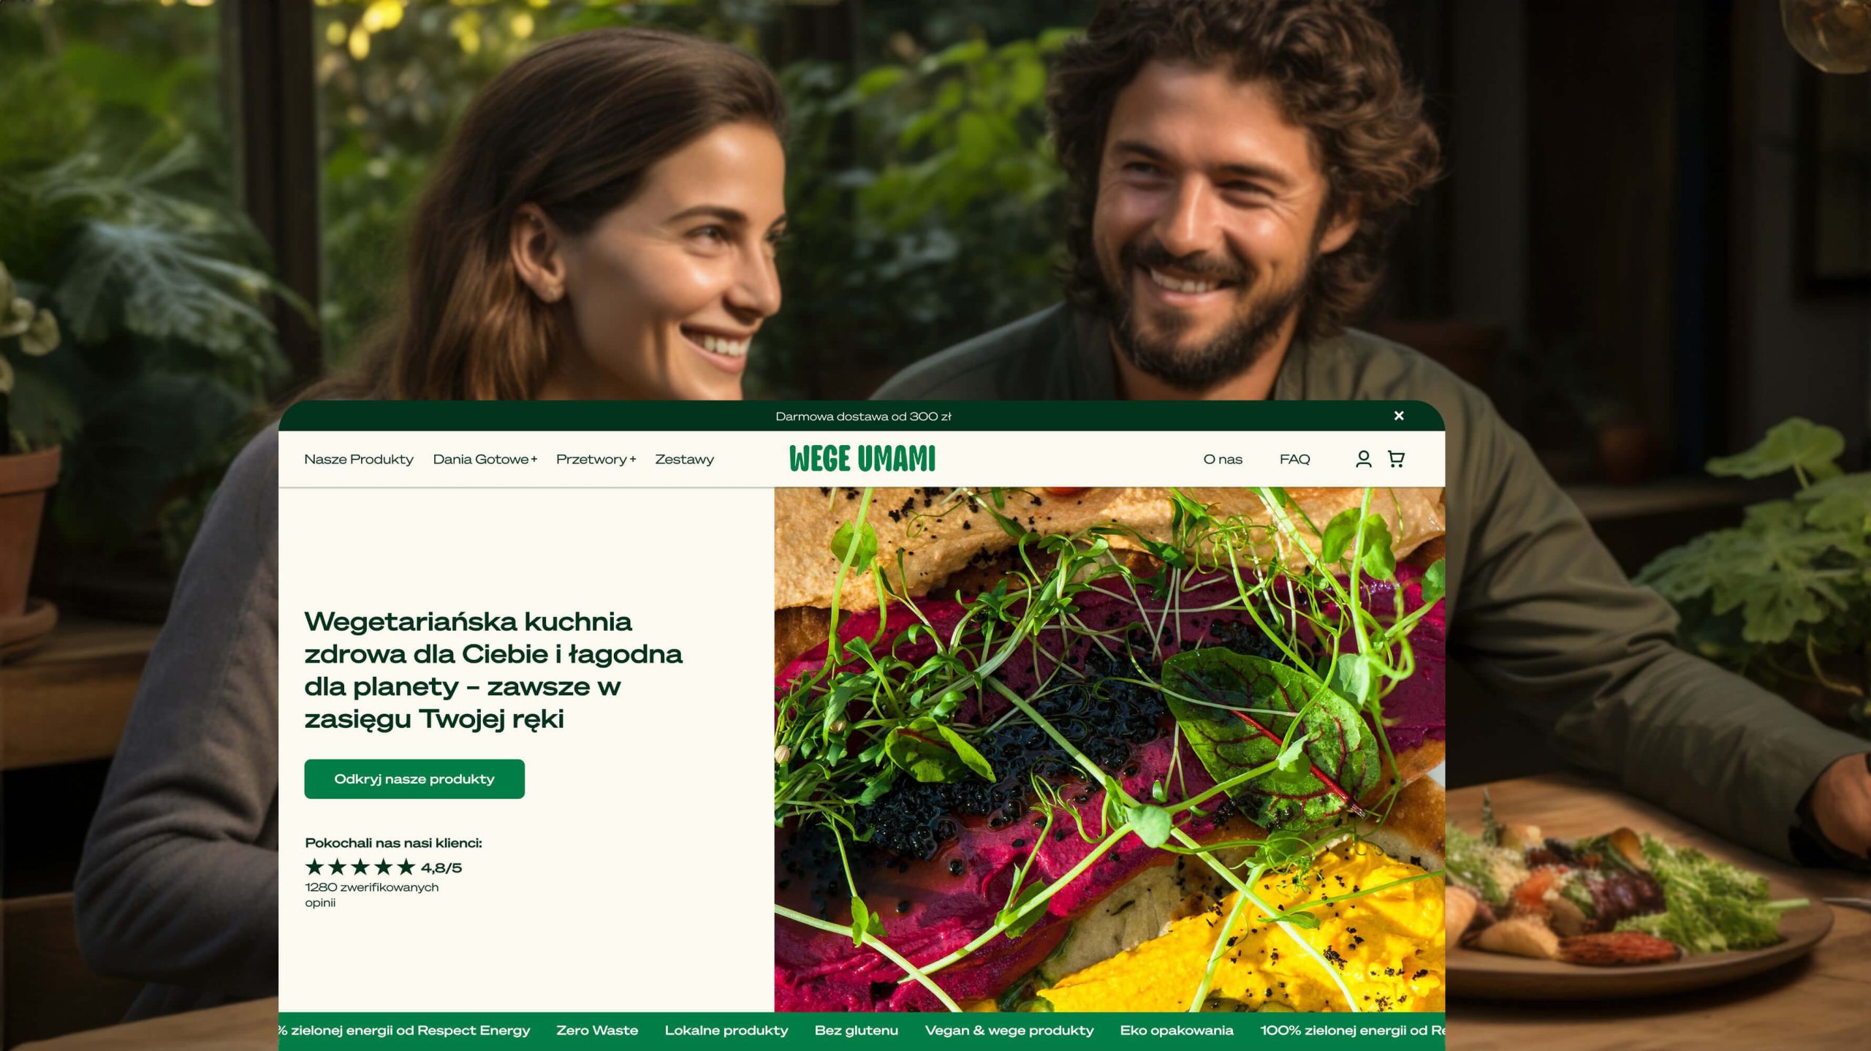Click Odkryj nasze produkty button

pyautogui.click(x=414, y=779)
